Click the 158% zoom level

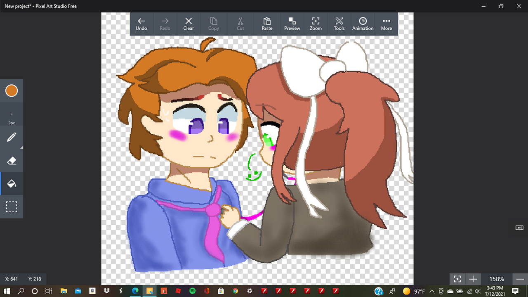[x=497, y=279]
